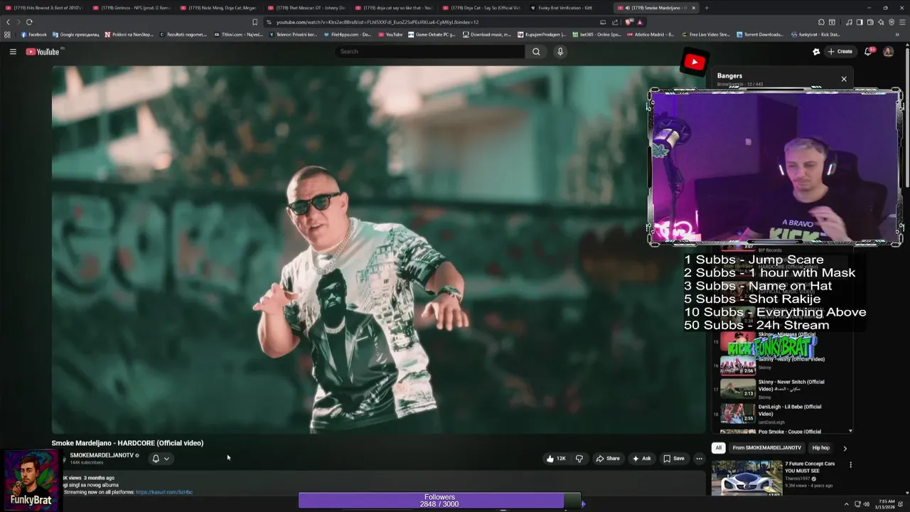Open Facebook bookmark
Viewport: 910px width, 512px height.
point(33,34)
